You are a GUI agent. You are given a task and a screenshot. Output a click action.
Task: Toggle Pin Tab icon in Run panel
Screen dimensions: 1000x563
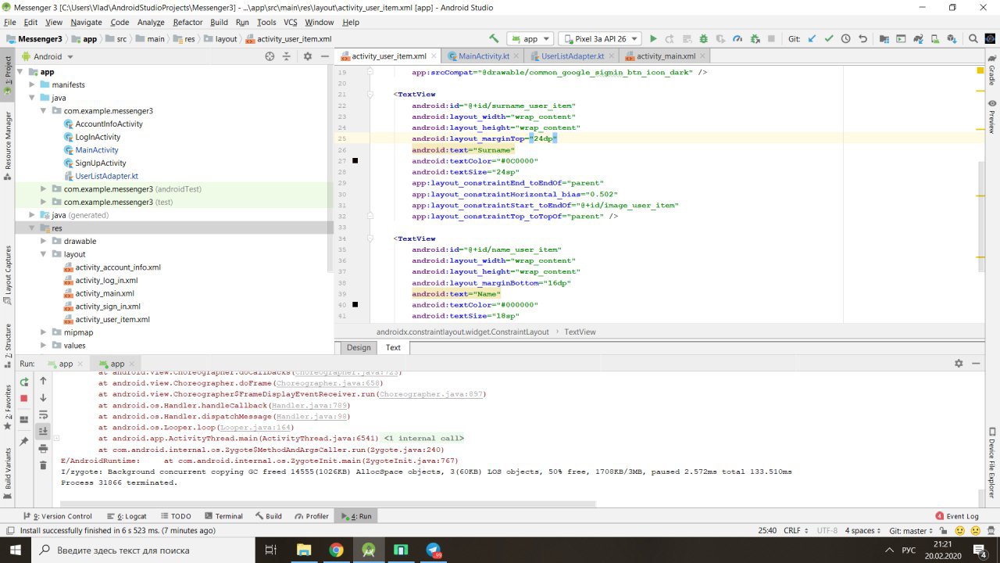click(x=24, y=441)
